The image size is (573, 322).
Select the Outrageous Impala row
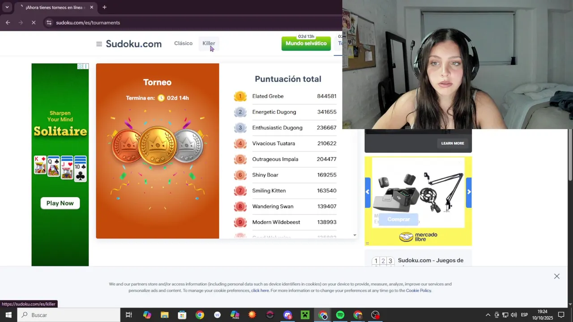pos(285,159)
